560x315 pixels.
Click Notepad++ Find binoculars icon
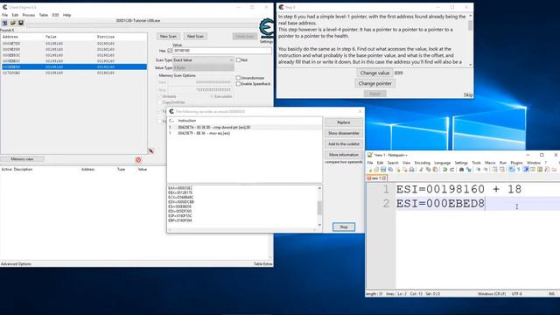461,170
